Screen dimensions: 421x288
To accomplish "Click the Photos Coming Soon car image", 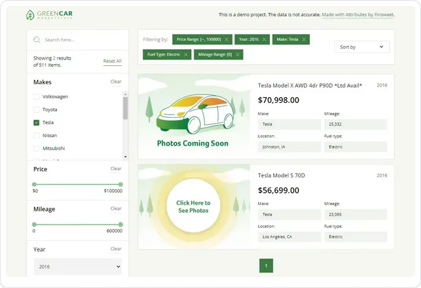I will (194, 116).
